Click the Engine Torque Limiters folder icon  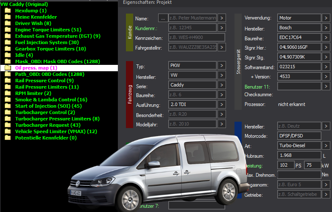click(8, 30)
